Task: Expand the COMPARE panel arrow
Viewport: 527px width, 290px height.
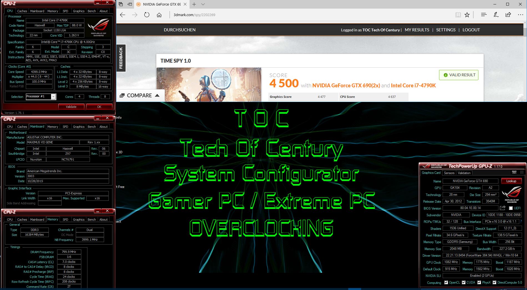Action: point(157,95)
